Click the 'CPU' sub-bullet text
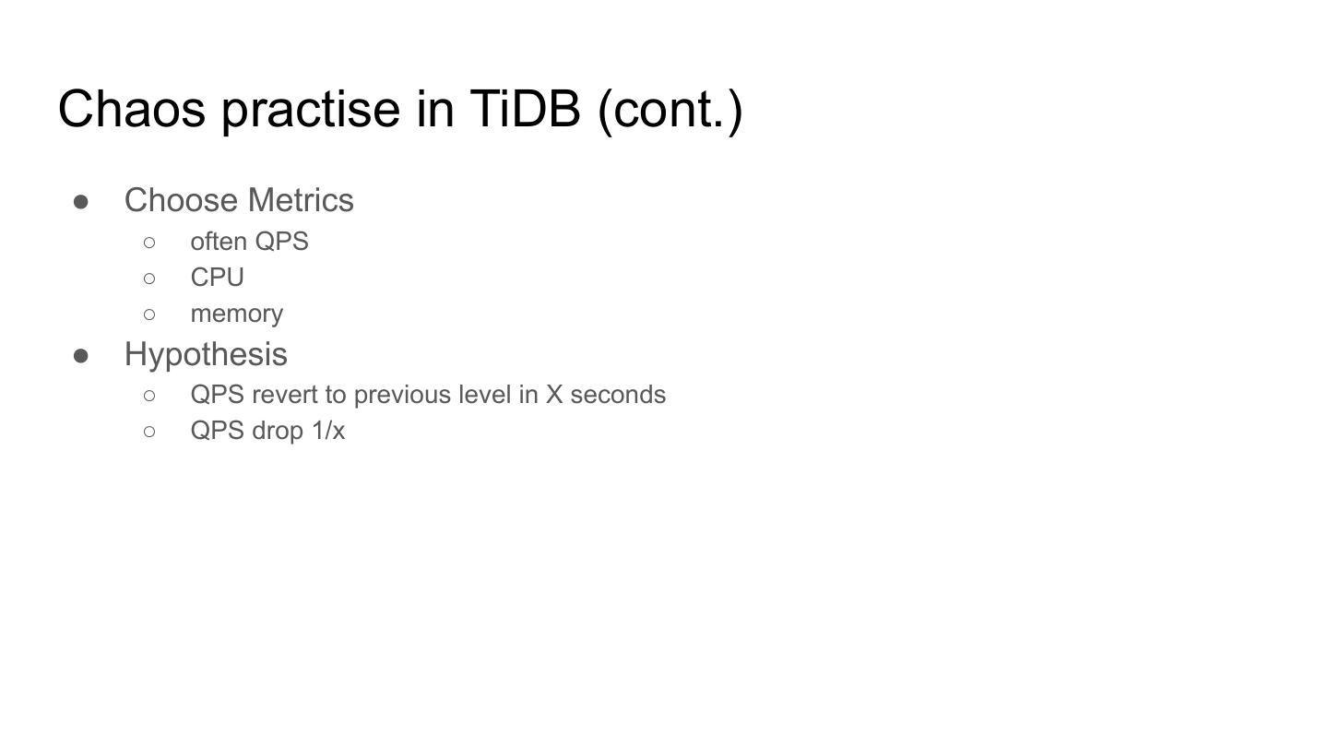 [217, 278]
